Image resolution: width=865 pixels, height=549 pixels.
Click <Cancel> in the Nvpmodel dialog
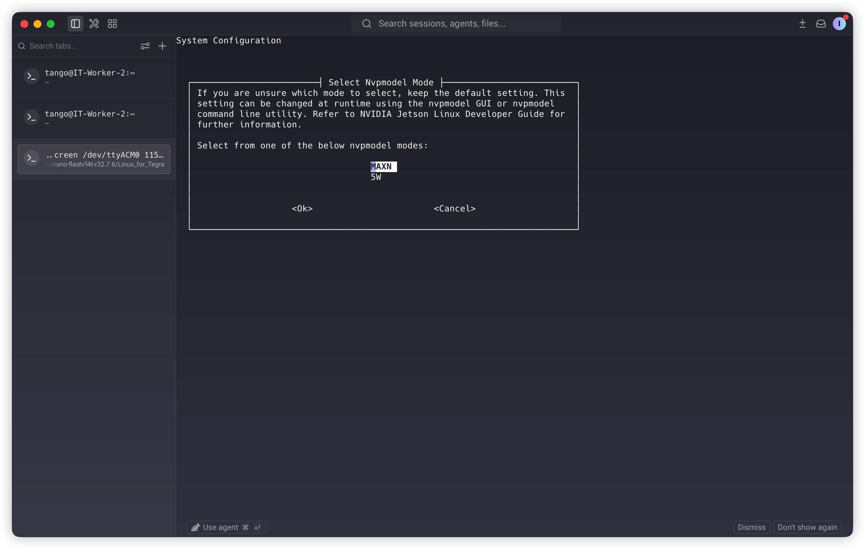pos(455,209)
